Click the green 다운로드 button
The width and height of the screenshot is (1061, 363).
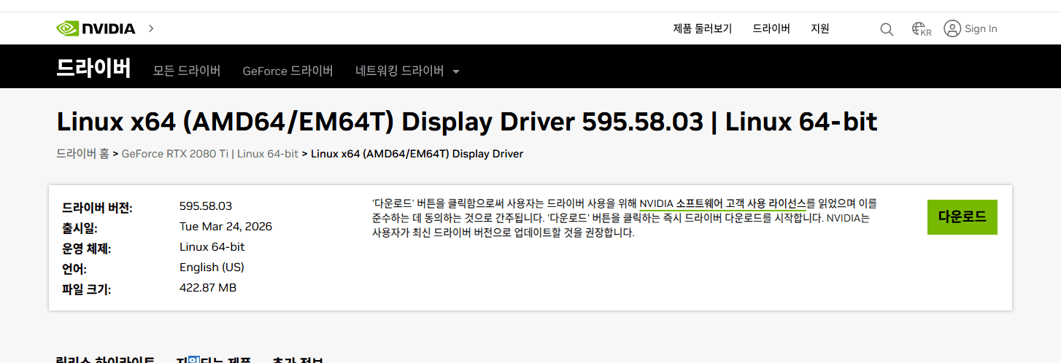point(962,217)
